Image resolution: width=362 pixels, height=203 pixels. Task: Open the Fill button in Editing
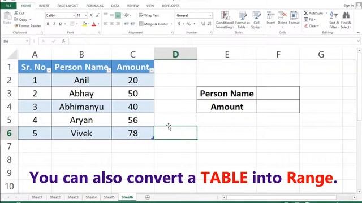(309, 19)
